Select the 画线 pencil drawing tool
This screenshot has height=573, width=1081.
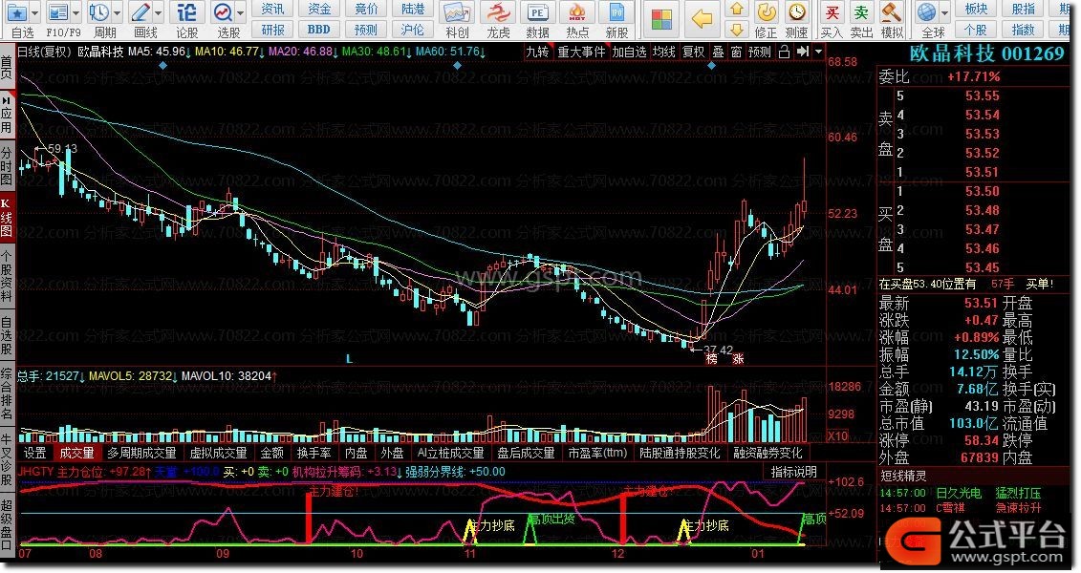141,12
